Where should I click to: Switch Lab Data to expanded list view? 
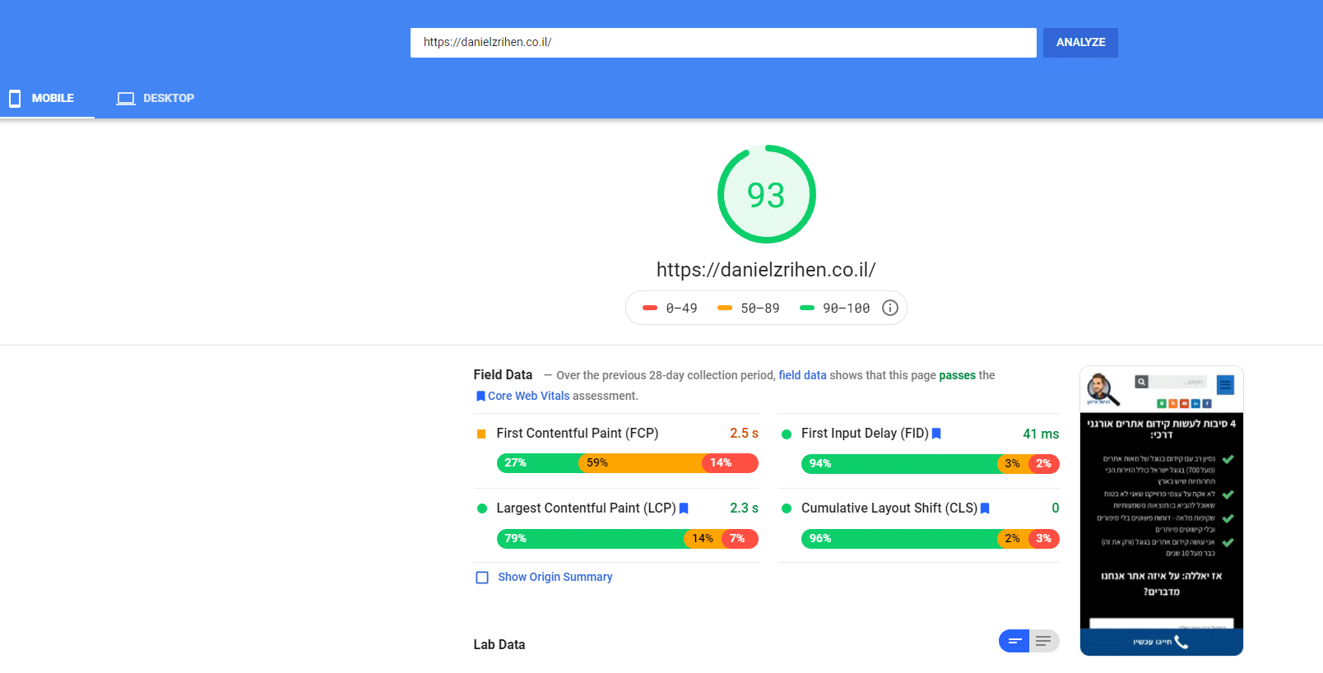(1044, 641)
